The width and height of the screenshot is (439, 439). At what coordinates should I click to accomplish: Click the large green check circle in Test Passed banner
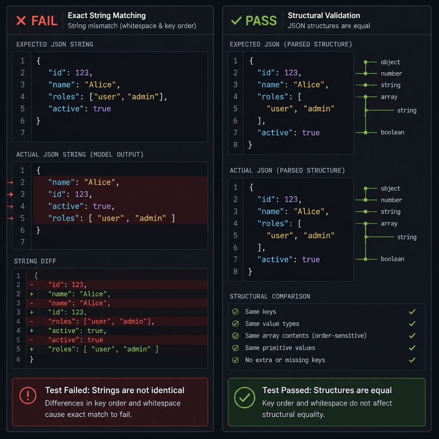(x=244, y=397)
